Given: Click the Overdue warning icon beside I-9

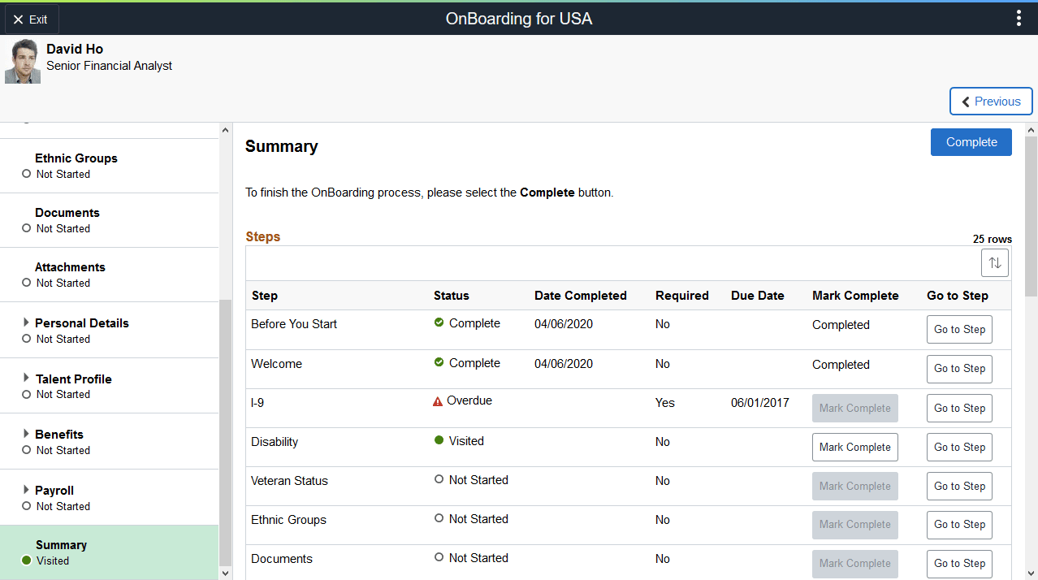Looking at the screenshot, I should pyautogui.click(x=438, y=400).
